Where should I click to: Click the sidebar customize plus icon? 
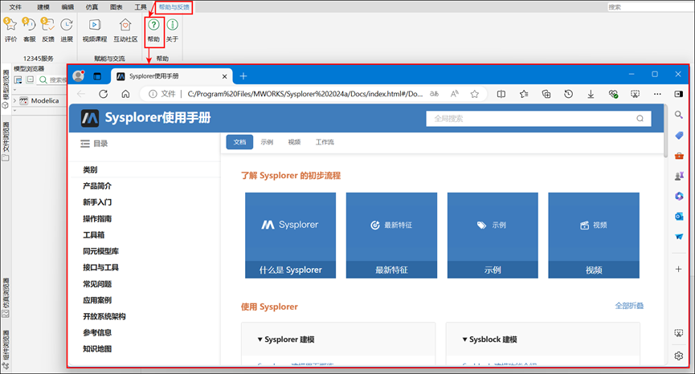[679, 269]
